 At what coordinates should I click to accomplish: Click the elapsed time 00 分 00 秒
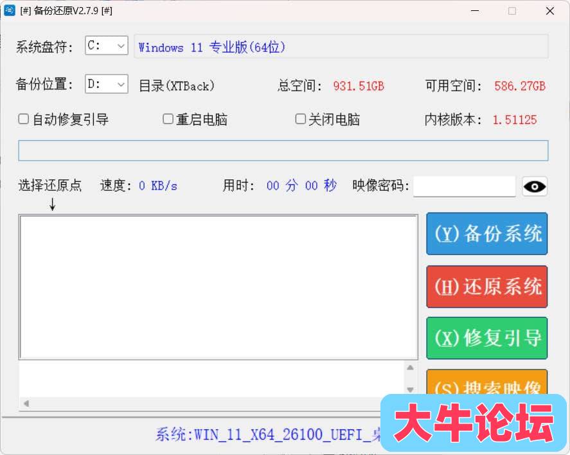[301, 186]
